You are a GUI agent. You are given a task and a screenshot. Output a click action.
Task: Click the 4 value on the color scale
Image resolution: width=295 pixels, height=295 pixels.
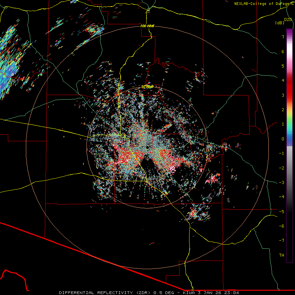[283, 81]
